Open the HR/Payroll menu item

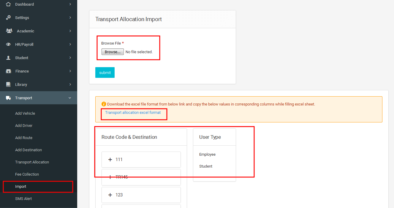pos(39,44)
